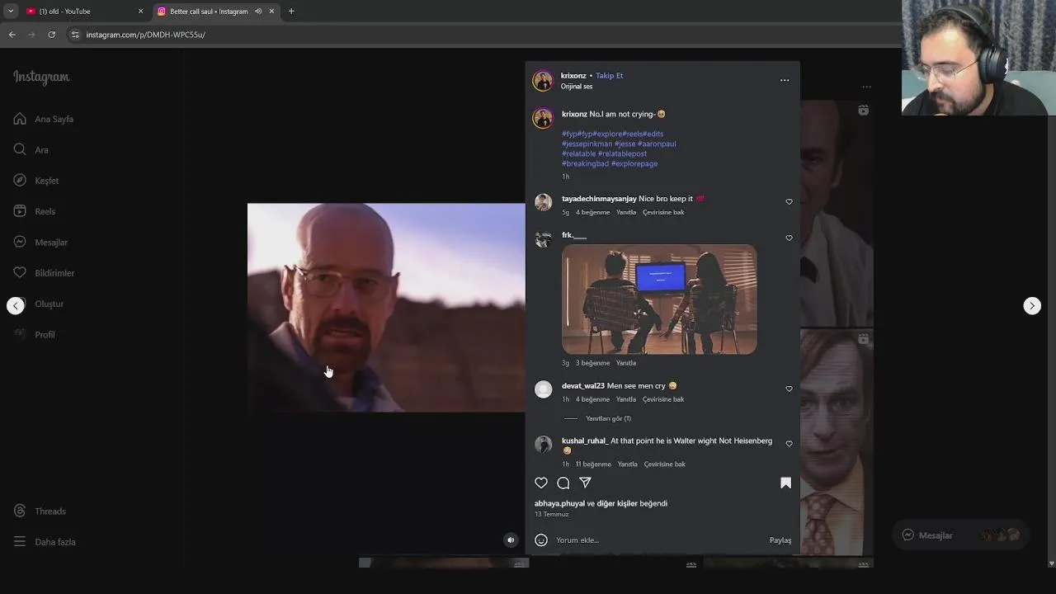Open floating Mesajlar chat button
This screenshot has width=1056, height=594.
tap(960, 535)
